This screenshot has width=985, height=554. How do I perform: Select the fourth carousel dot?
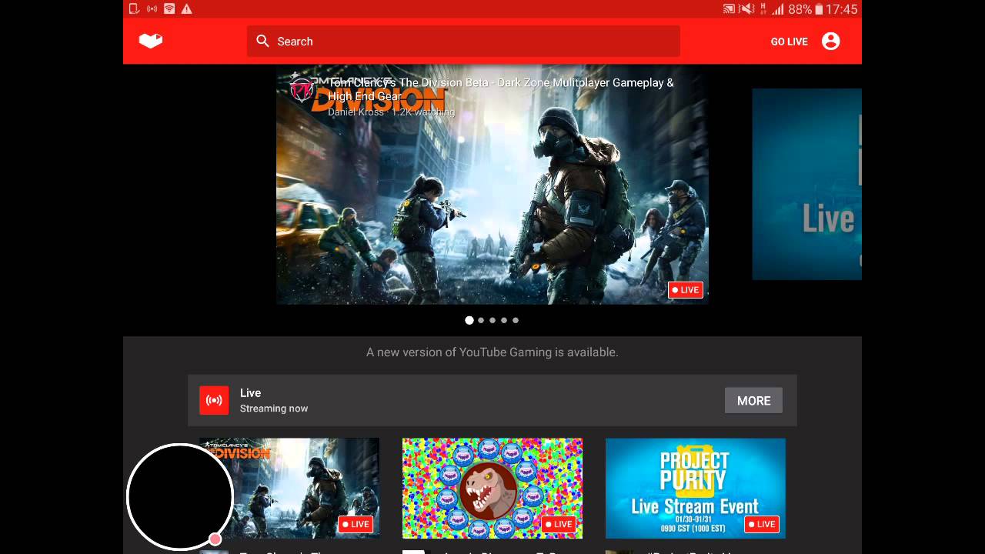coord(504,320)
